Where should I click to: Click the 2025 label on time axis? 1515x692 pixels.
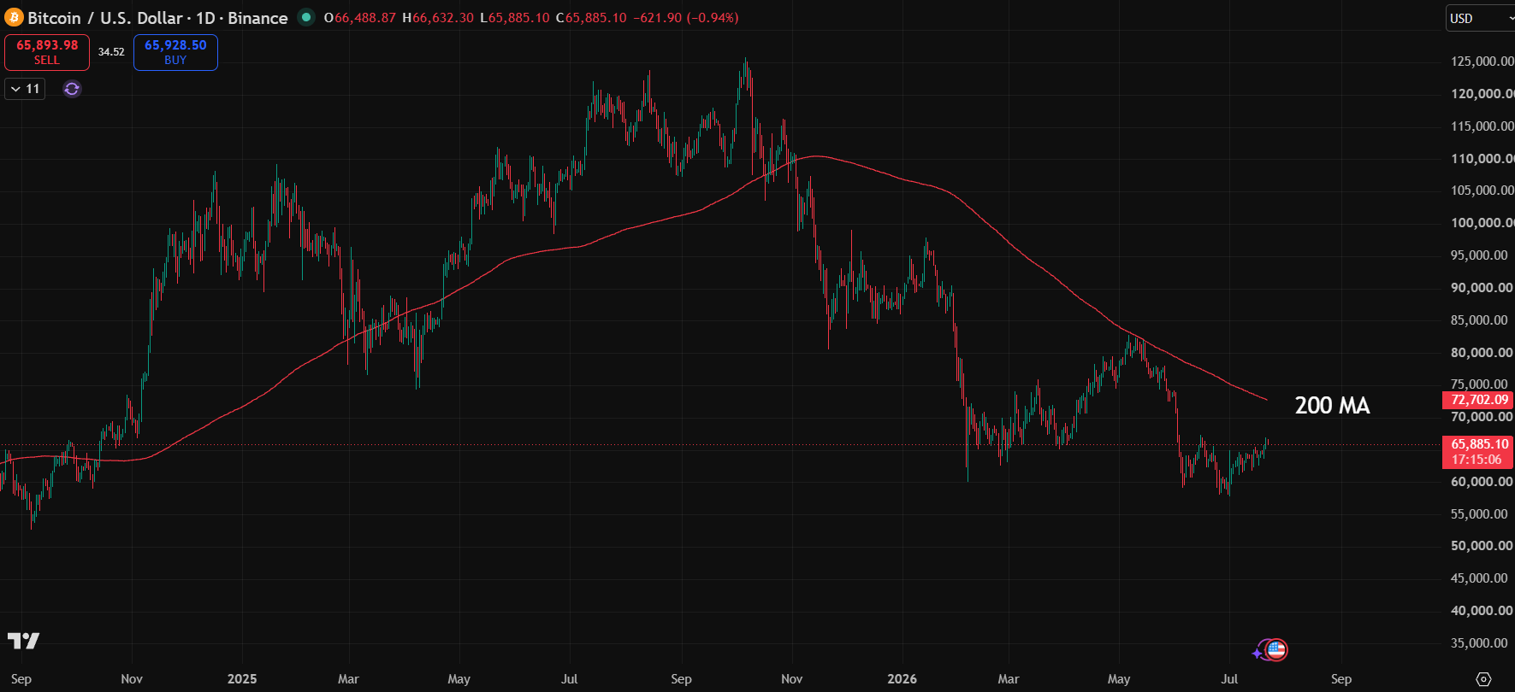tap(242, 679)
